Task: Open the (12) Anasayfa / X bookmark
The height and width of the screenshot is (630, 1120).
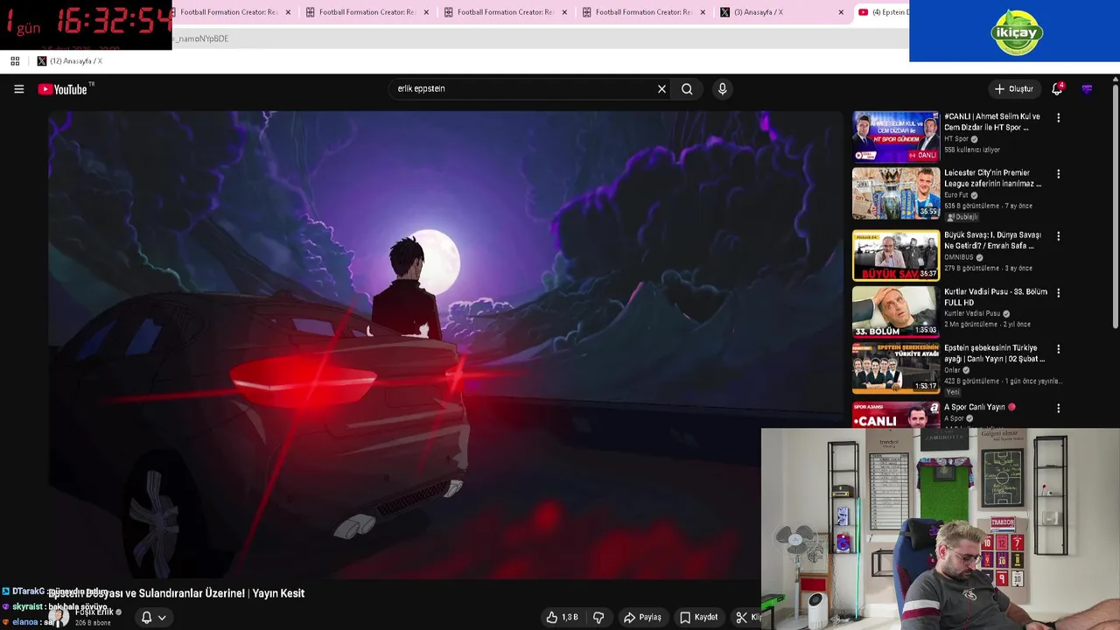Action: [x=69, y=61]
